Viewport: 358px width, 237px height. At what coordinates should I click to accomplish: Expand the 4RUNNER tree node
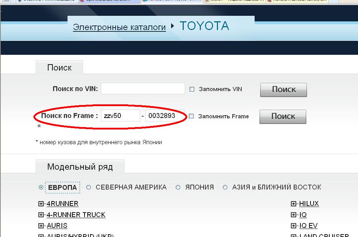click(41, 204)
